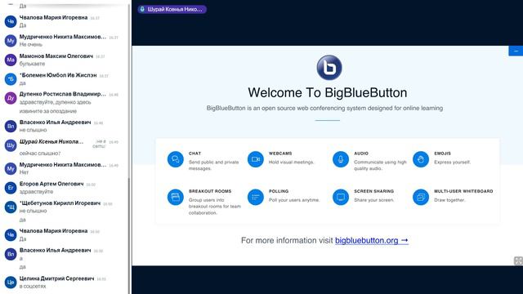Click the 'MULTI-USER WHITEBOARD' label
Image resolution: width=523 pixels, height=294 pixels.
pos(463,191)
